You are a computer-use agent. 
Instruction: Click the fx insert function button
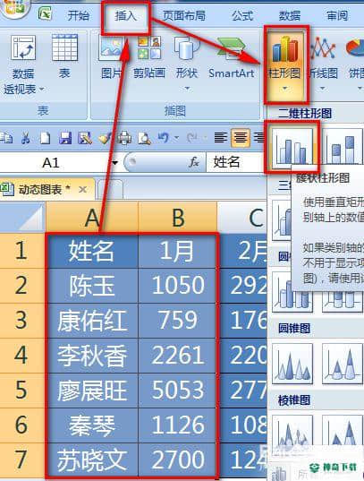point(194,162)
